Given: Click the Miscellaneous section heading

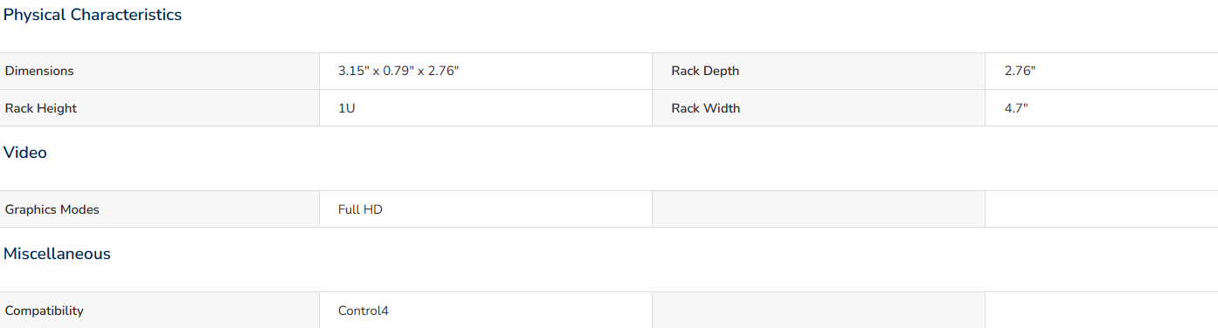Looking at the screenshot, I should 57,254.
